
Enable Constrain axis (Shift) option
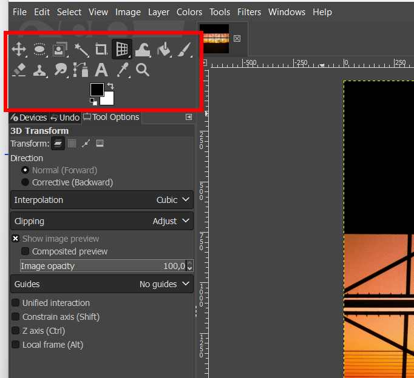pos(16,317)
